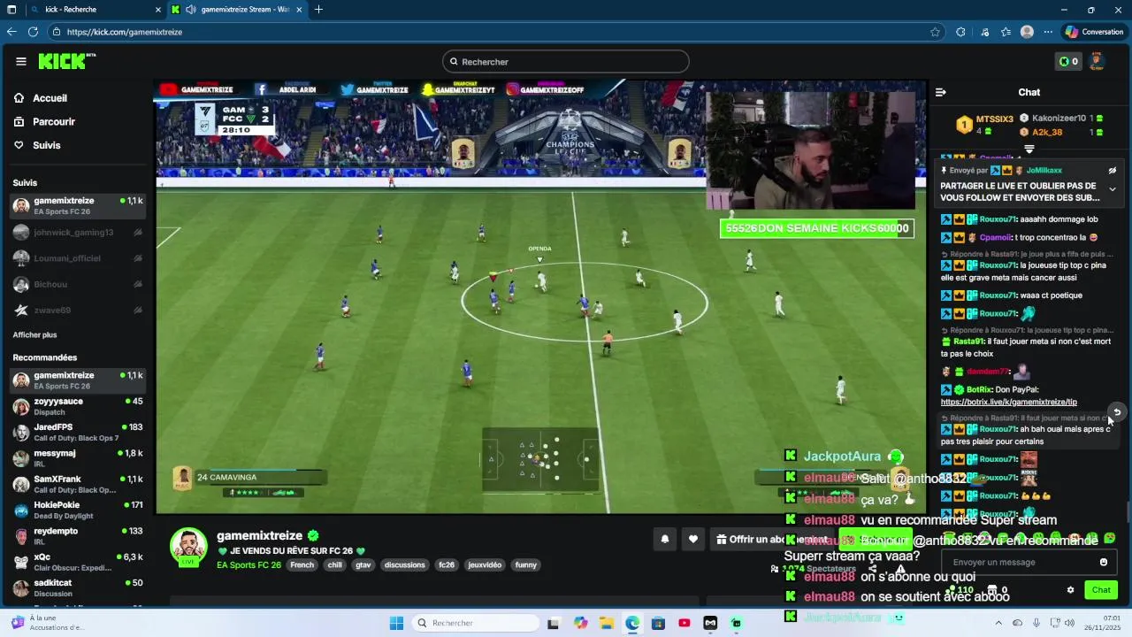The height and width of the screenshot is (637, 1132).
Task: Open a new browser tab
Action: click(318, 10)
